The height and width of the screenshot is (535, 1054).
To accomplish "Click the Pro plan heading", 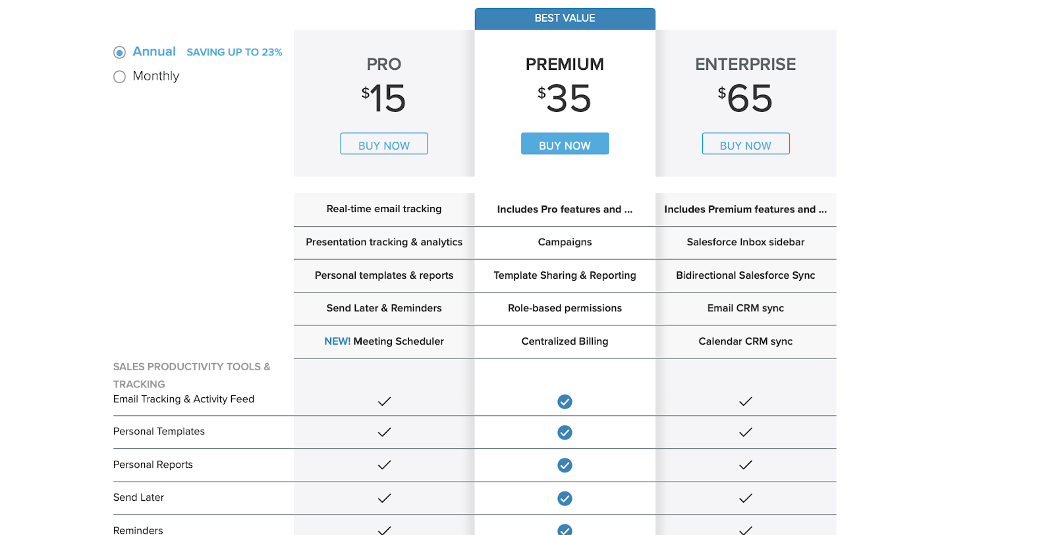I will pyautogui.click(x=384, y=65).
